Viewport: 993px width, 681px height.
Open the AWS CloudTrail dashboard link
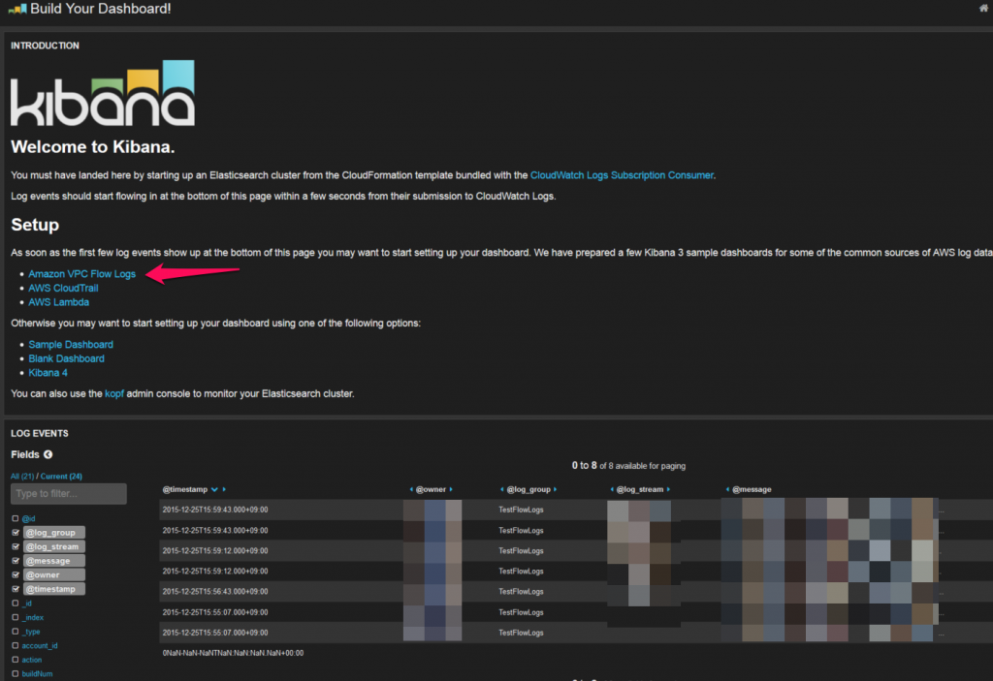tap(63, 288)
